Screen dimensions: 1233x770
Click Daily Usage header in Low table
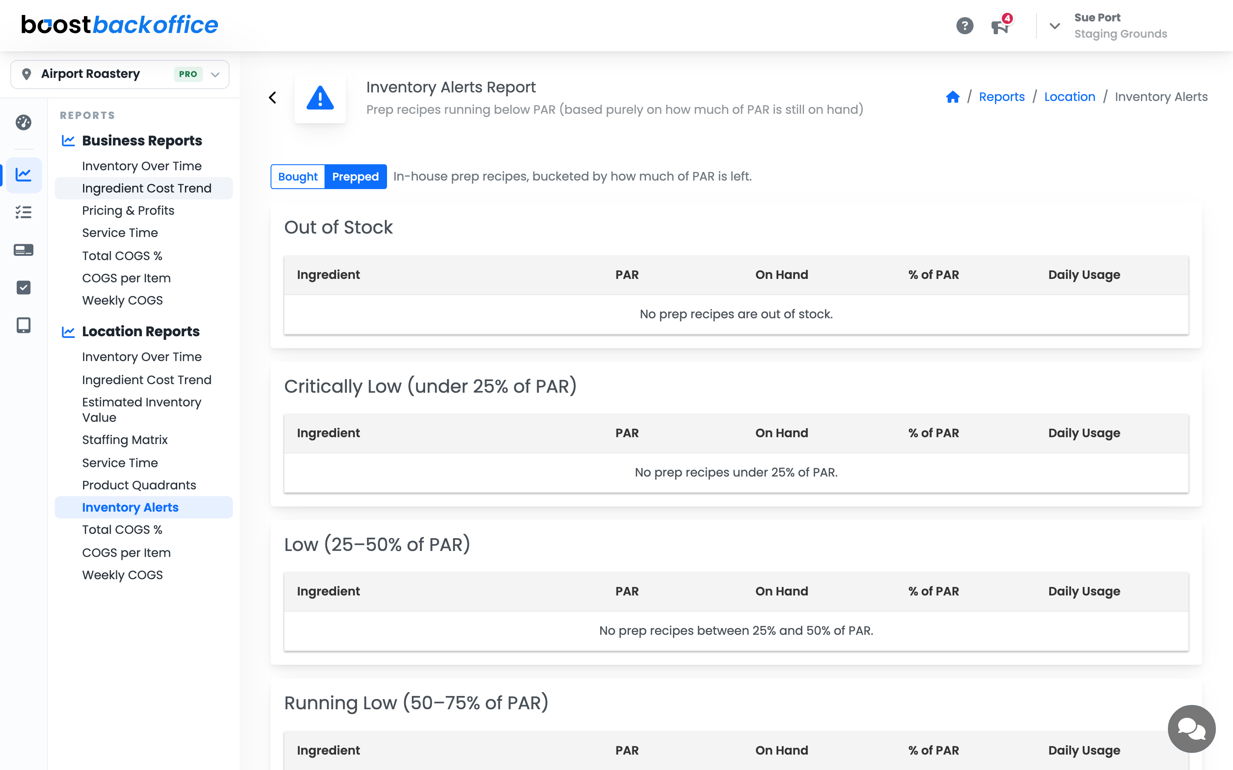tap(1084, 592)
